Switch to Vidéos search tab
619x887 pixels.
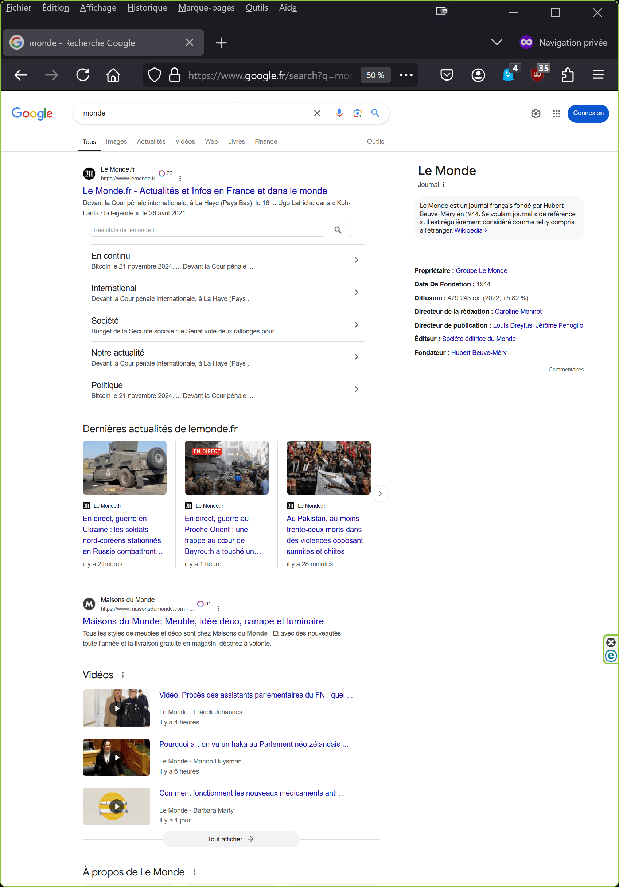185,141
